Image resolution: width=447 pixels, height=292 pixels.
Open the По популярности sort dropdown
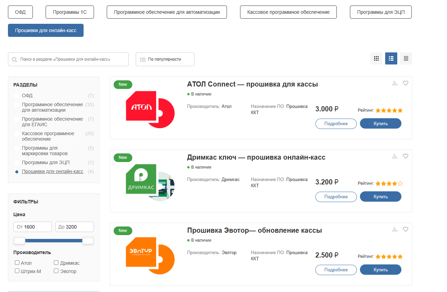165,59
